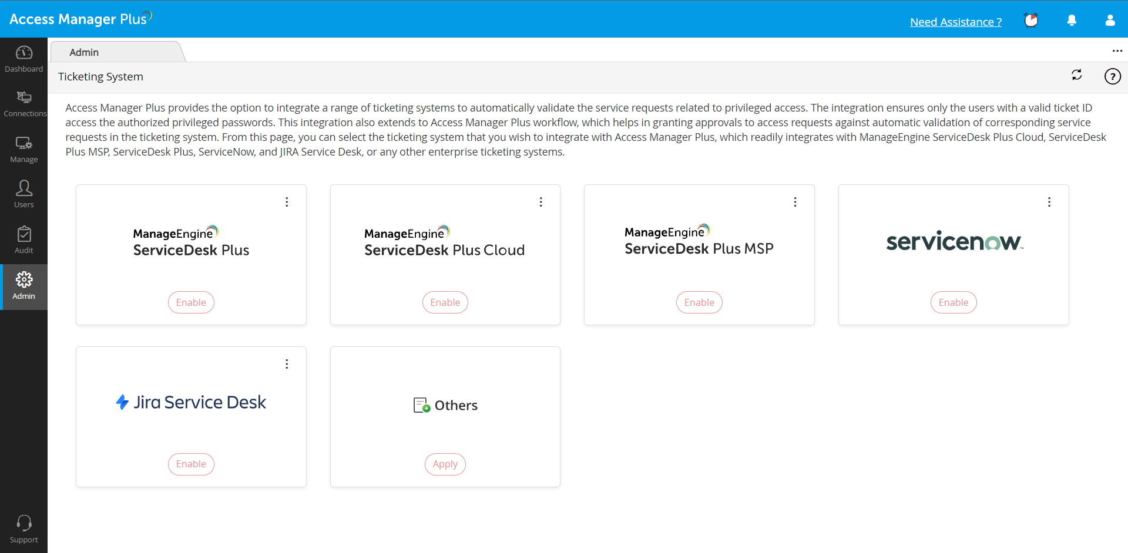Click the Support headset icon

click(24, 523)
